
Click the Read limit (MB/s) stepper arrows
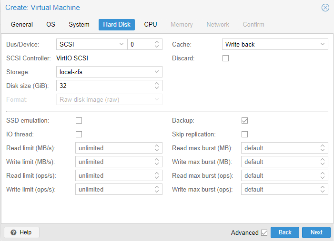[157, 148]
